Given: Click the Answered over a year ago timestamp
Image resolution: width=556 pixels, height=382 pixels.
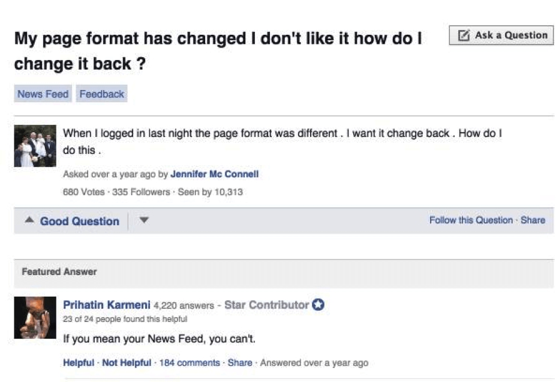Looking at the screenshot, I should [x=314, y=363].
